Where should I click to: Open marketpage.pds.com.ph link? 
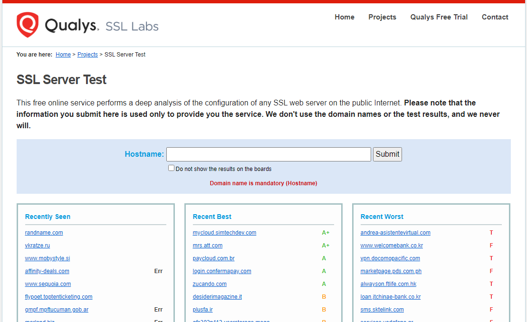coord(391,271)
